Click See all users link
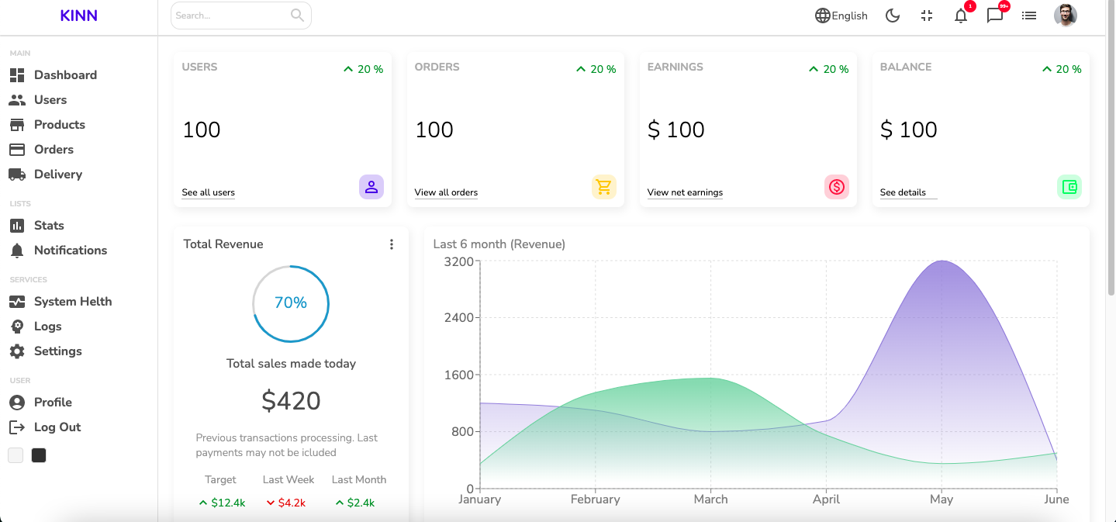 coord(209,192)
